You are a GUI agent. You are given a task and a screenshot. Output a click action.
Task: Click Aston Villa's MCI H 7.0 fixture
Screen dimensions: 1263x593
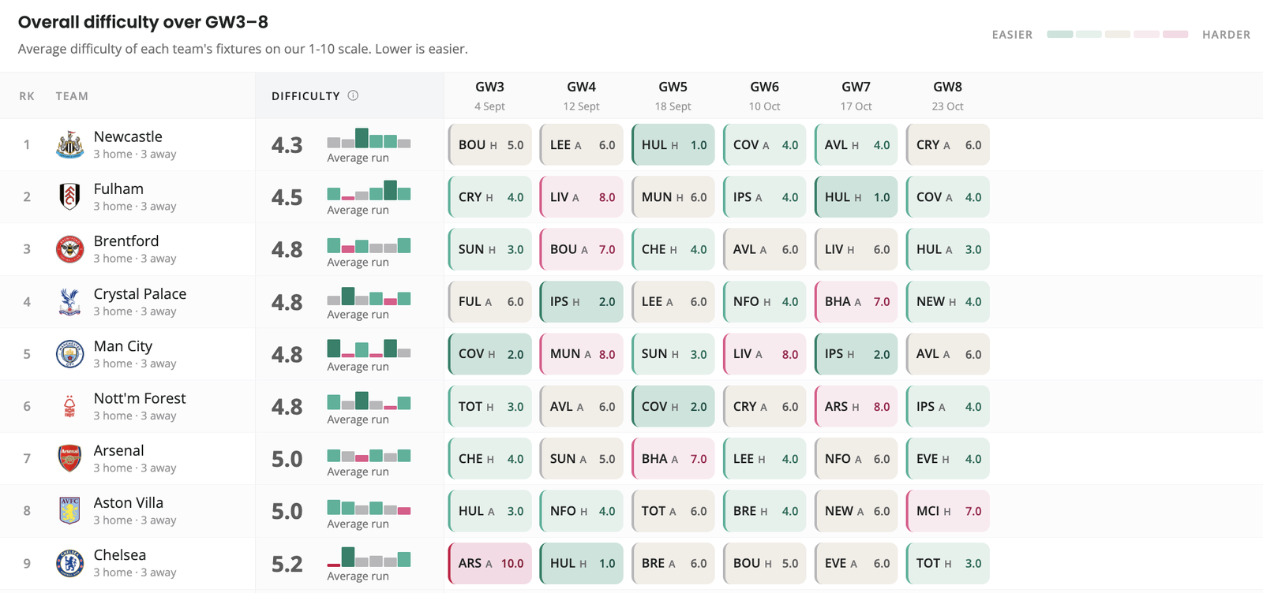[948, 511]
